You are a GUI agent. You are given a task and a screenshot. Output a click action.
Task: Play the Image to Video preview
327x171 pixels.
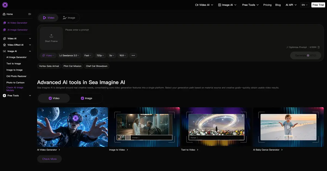(x=143, y=126)
